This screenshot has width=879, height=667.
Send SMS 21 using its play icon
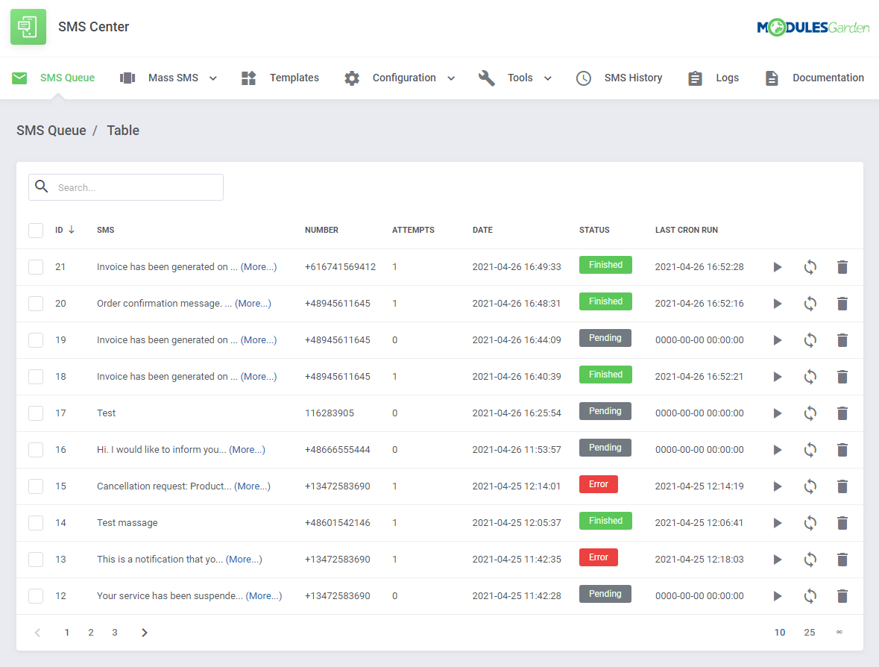click(x=778, y=266)
